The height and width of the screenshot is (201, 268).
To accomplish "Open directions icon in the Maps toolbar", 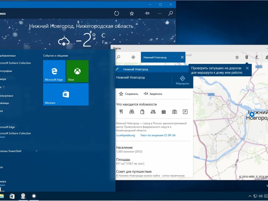I will (133, 57).
